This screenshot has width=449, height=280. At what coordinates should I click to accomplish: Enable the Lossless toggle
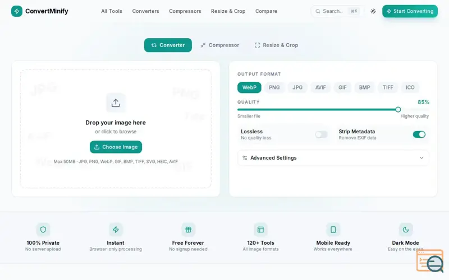click(321, 134)
